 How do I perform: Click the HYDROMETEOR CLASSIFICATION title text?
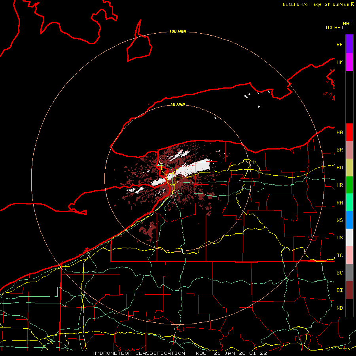tap(139, 353)
